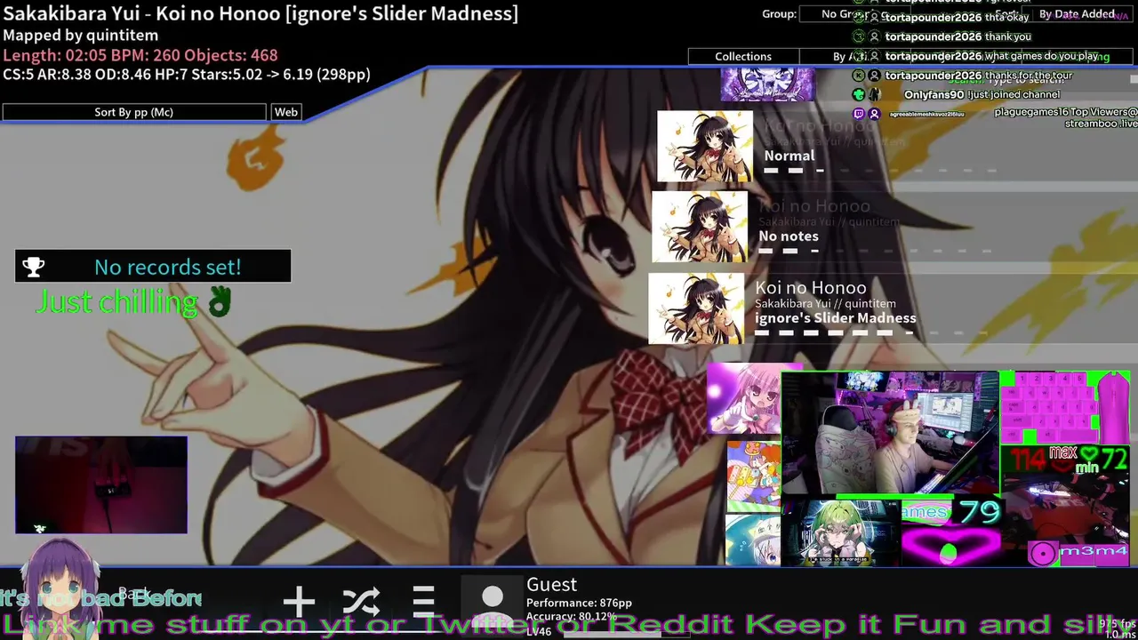Switch to the Collections tab
The height and width of the screenshot is (640, 1138).
point(743,56)
